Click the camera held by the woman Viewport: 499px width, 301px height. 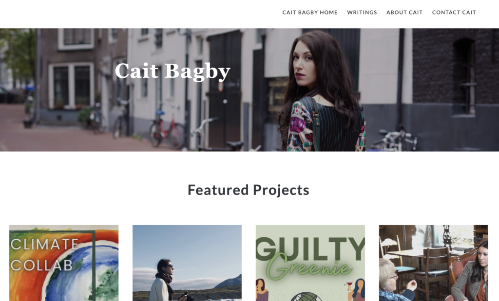click(x=188, y=297)
